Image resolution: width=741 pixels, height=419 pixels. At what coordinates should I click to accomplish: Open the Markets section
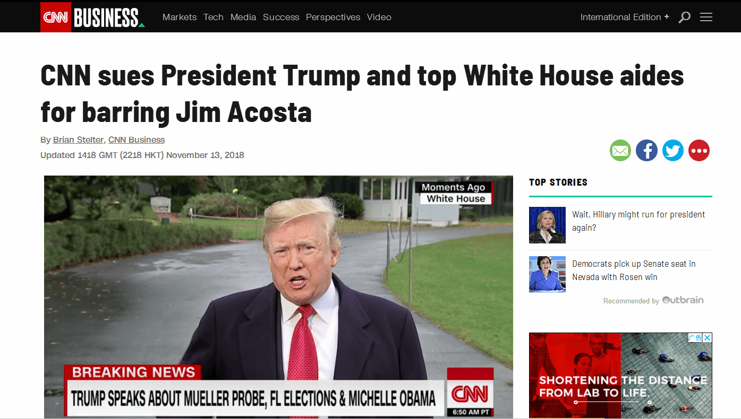180,17
